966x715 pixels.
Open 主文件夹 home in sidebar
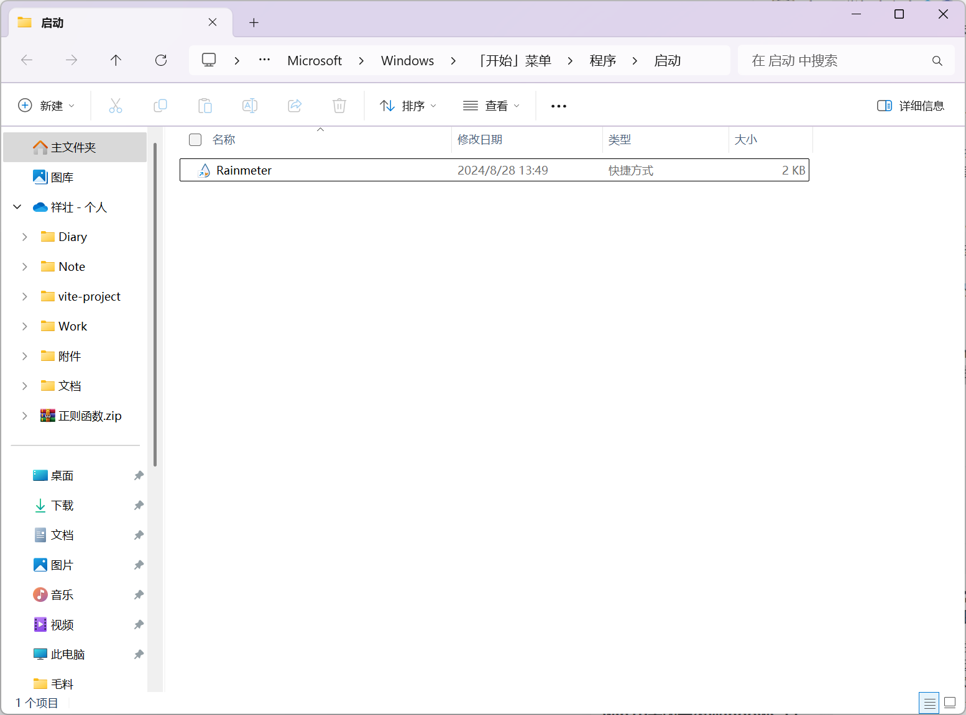pyautogui.click(x=75, y=147)
